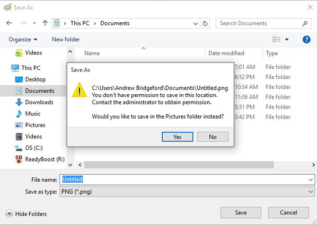318x225 pixels.
Task: Click the horizontal scrollbar thumb
Action: coord(179,165)
